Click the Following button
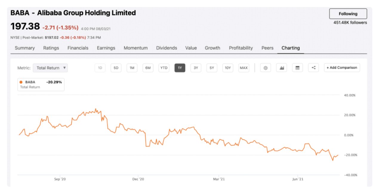The width and height of the screenshot is (382, 191). click(348, 14)
